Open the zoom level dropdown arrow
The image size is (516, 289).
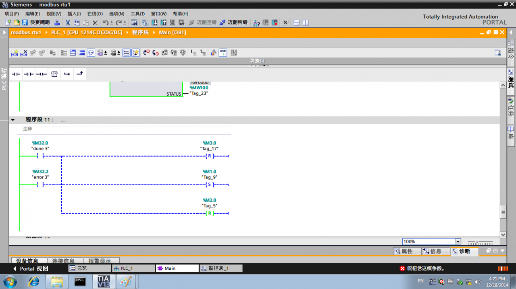click(x=458, y=242)
